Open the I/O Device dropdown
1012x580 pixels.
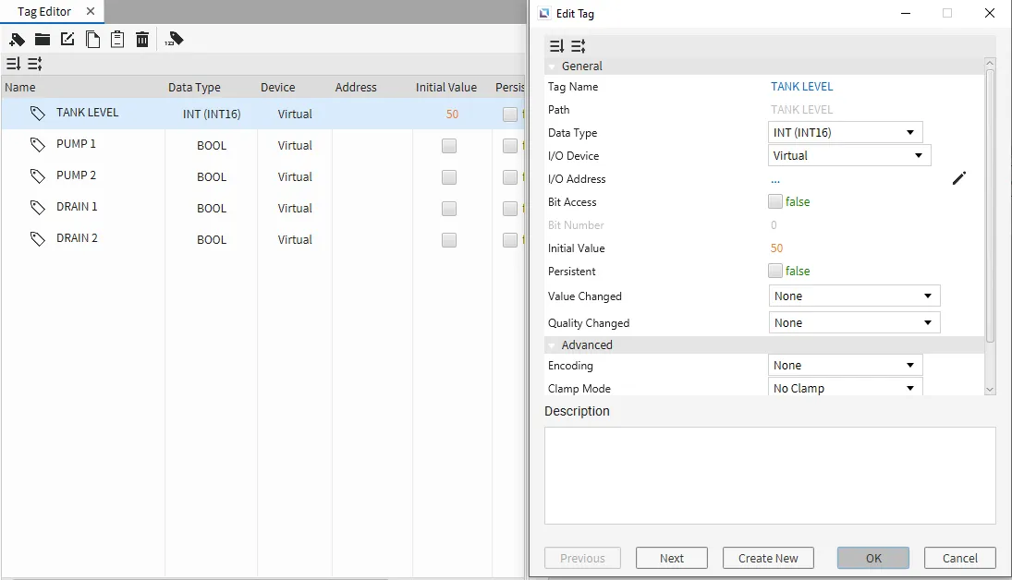[x=849, y=156]
